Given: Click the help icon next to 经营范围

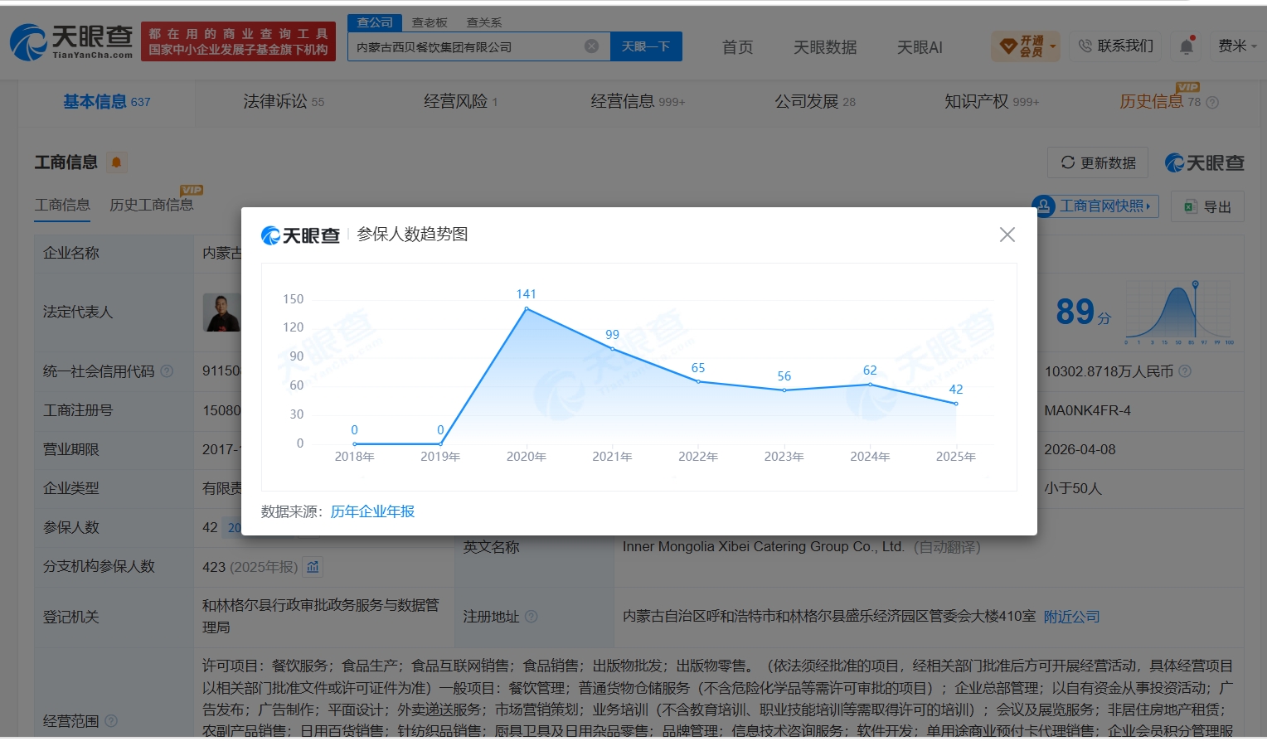Looking at the screenshot, I should (111, 721).
